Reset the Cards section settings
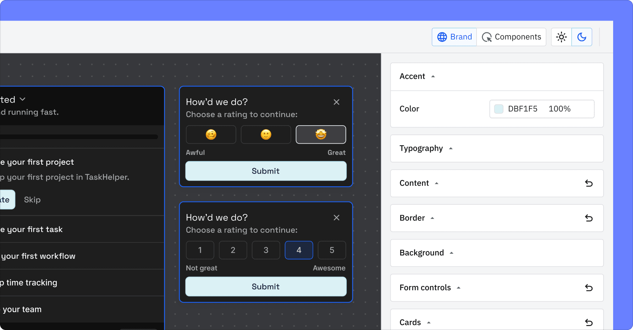633x330 pixels. [x=589, y=322]
